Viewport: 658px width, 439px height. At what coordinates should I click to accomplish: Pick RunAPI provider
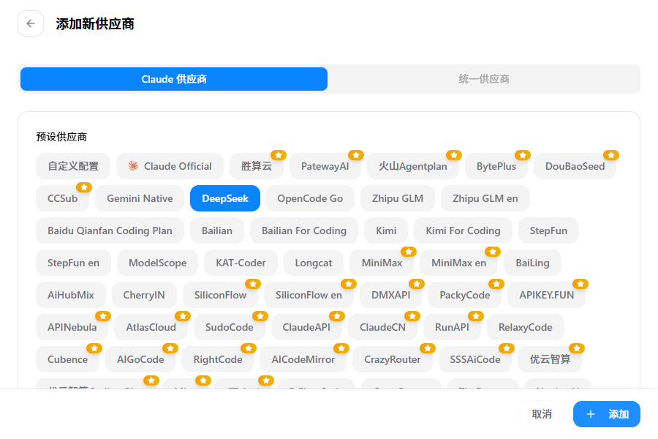[452, 327]
